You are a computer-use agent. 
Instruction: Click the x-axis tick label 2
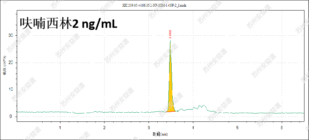[x=105, y=128]
